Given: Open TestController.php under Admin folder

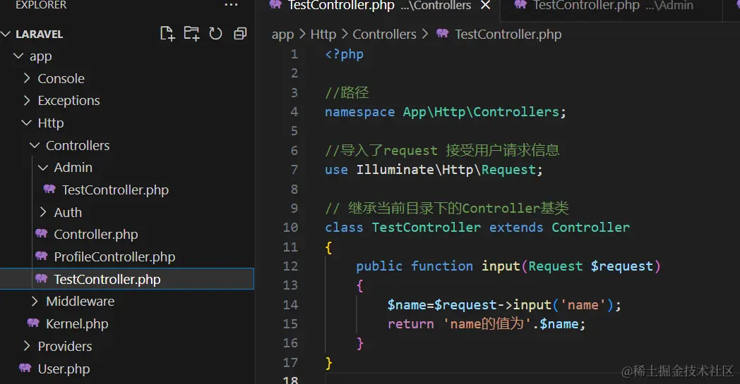Looking at the screenshot, I should click(115, 190).
